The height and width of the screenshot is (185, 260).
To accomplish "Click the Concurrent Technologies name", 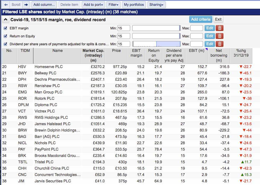I will point(58,175).
